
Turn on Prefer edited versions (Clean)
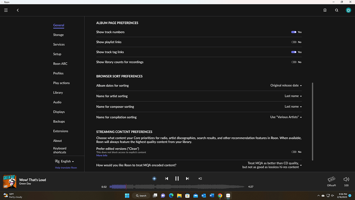point(294,152)
